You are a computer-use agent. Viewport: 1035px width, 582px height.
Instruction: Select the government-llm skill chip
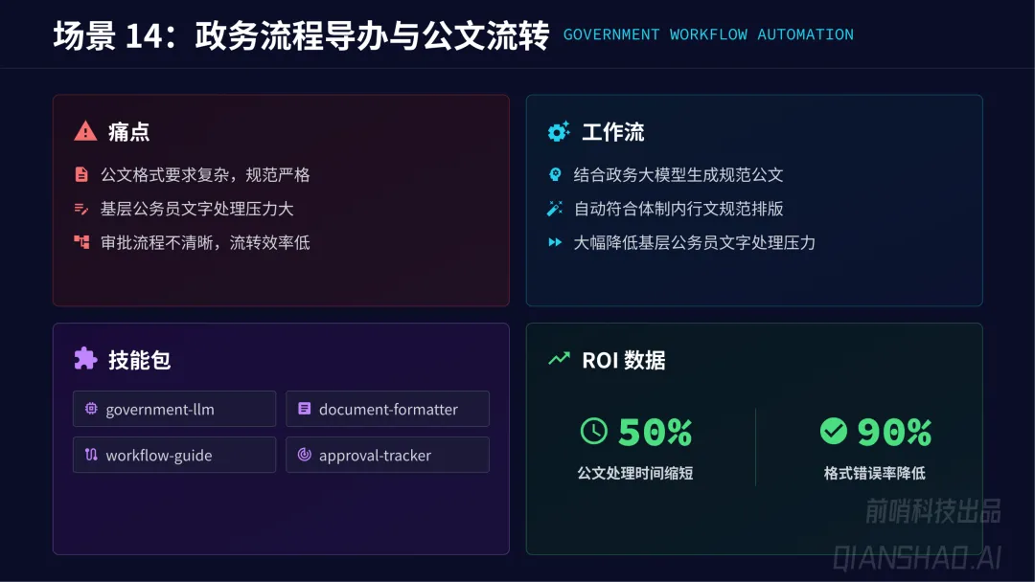pyautogui.click(x=174, y=409)
